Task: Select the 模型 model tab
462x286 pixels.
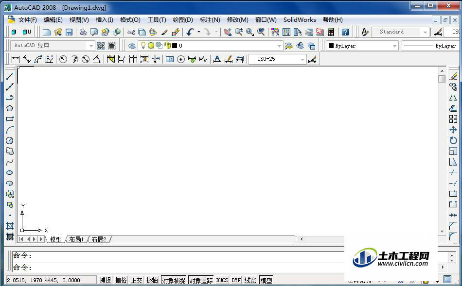Action: pos(56,239)
